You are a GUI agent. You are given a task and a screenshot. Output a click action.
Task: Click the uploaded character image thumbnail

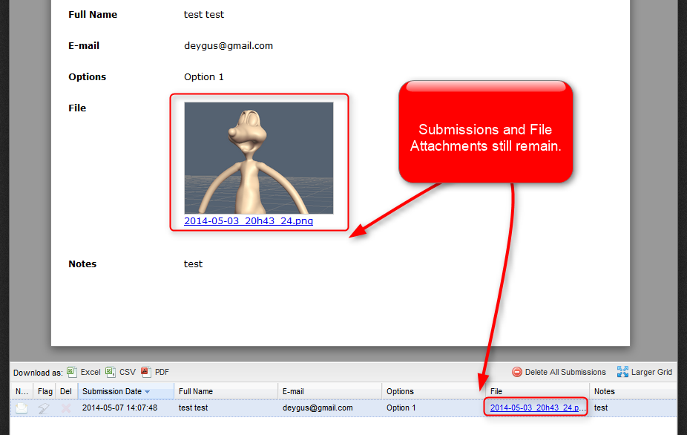[258, 158]
